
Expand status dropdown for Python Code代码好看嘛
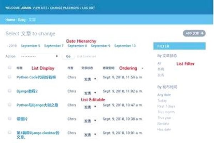click(x=90, y=79)
